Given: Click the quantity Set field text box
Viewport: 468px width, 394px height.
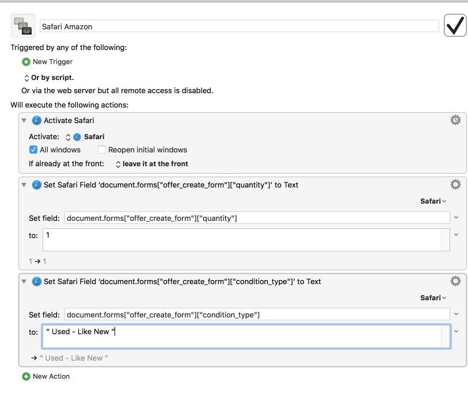Looking at the screenshot, I should point(257,218).
